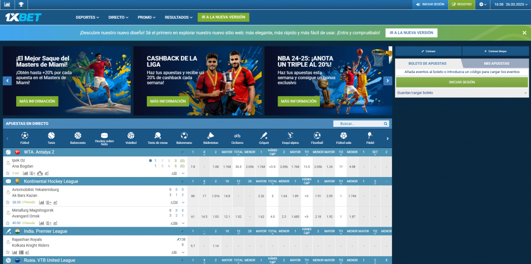Open the DEPORTES dropdown menu

87,17
